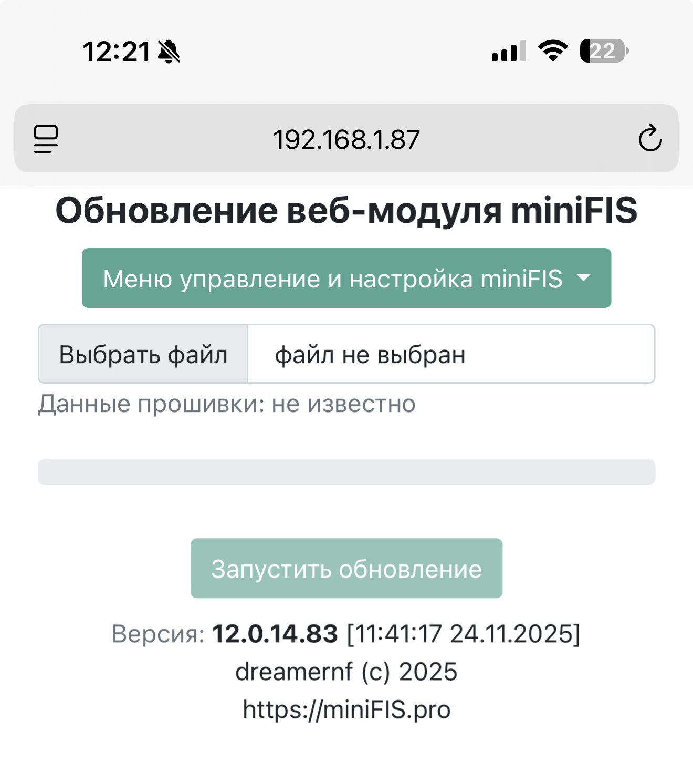Viewport: 693px width, 782px height.
Task: Click the файл не выбран file field
Action: coord(450,354)
